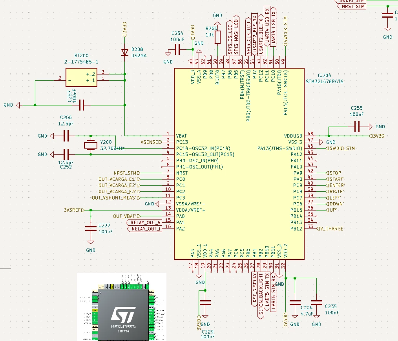Select the SWDIO_STM label on pin 46
This screenshot has height=341, width=398.
click(x=340, y=148)
